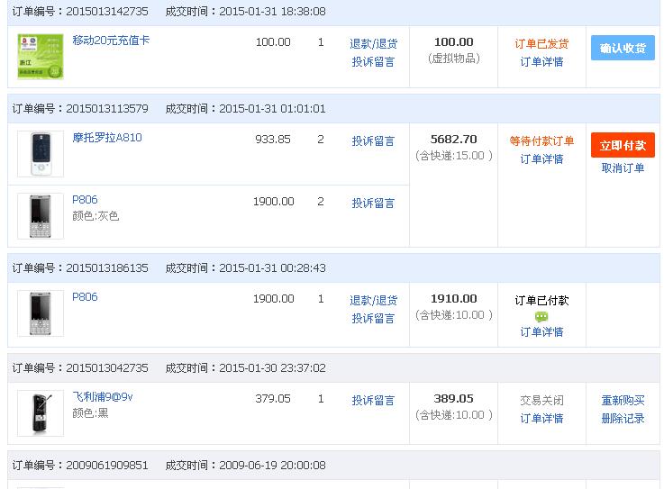Click the 等待付款订单 status text
664x489 pixels.
coord(541,141)
